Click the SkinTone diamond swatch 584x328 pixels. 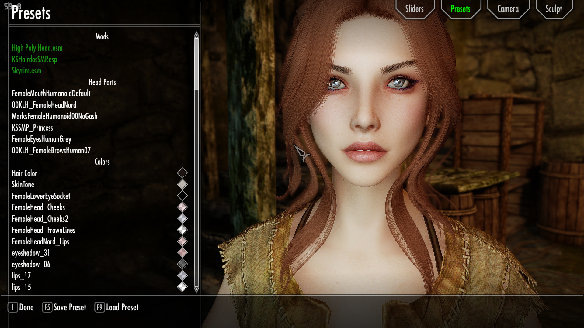(x=182, y=184)
